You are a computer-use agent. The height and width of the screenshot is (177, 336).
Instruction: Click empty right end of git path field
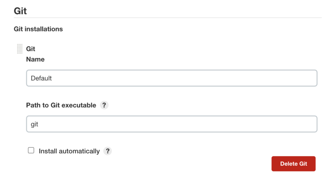[x=295, y=124]
